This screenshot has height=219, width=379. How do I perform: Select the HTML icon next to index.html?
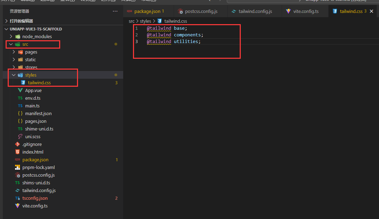tap(17, 152)
